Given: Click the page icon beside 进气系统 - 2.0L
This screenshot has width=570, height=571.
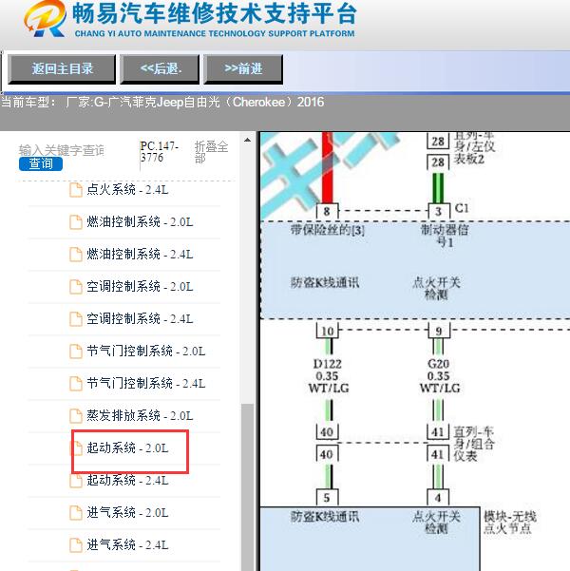Looking at the screenshot, I should 76,513.
